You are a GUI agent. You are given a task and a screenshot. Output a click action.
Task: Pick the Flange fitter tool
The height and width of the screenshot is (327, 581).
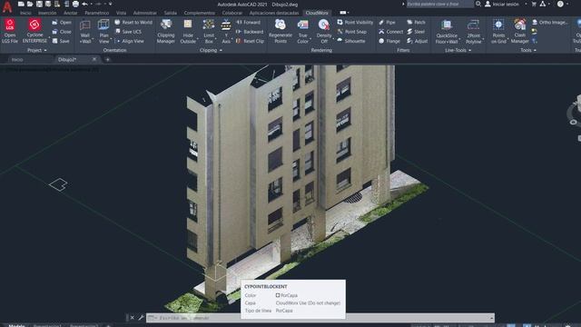389,41
